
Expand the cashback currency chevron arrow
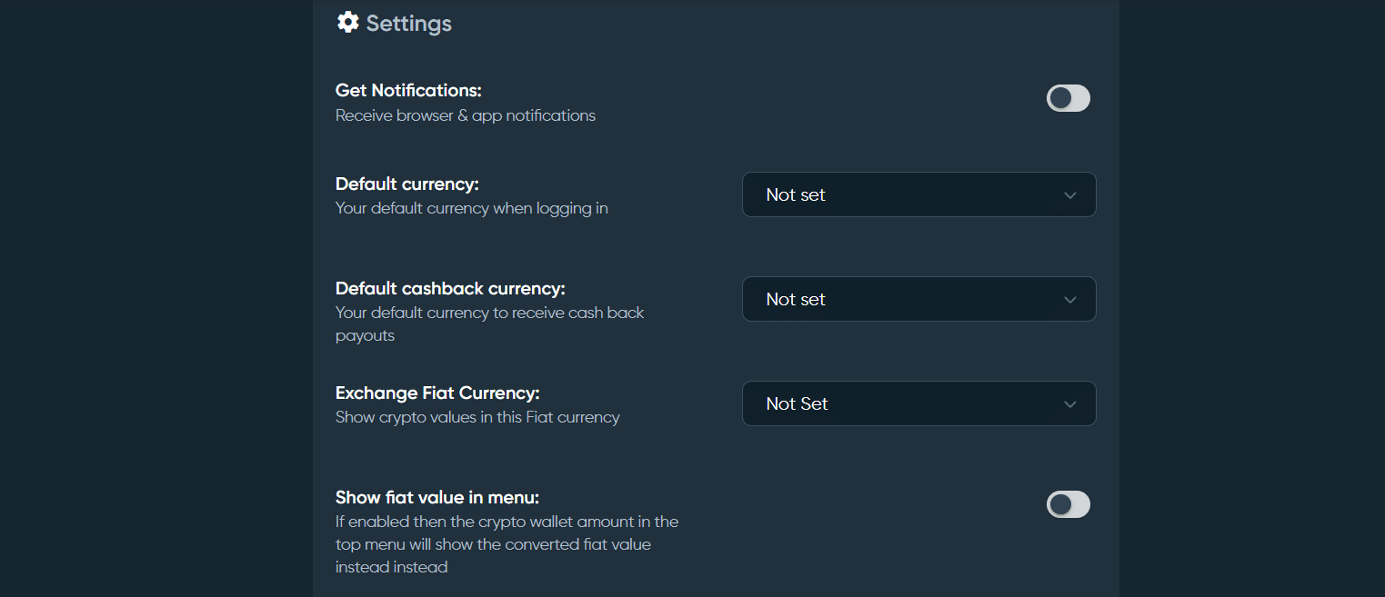1071,299
